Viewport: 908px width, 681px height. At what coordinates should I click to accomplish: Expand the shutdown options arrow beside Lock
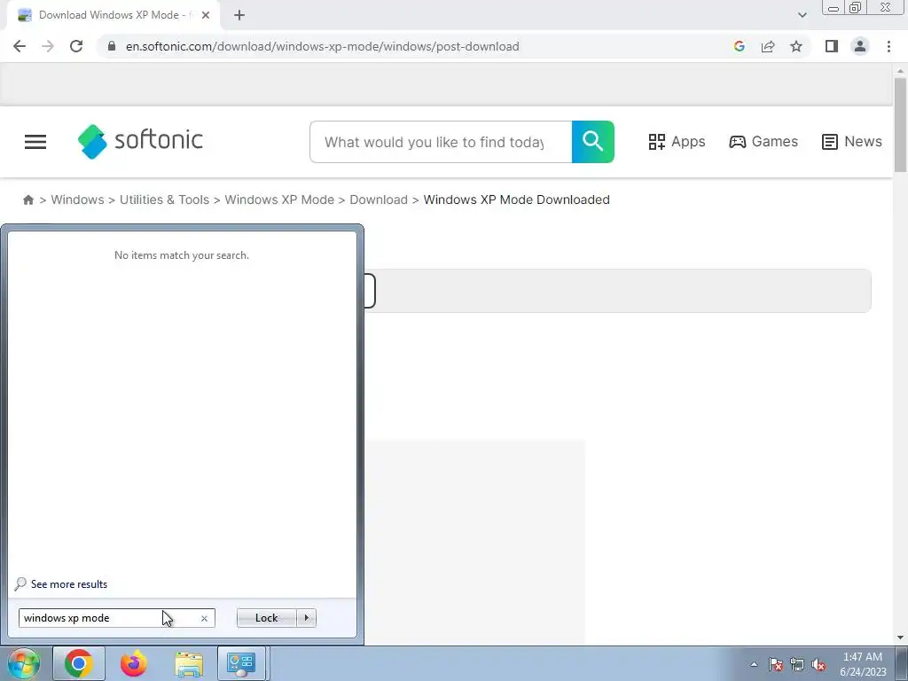(x=306, y=618)
